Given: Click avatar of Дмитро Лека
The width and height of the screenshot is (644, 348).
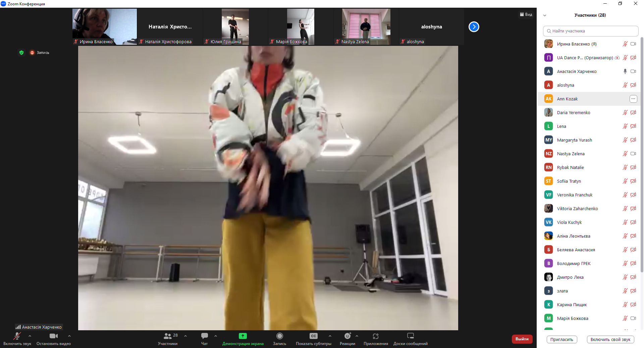Looking at the screenshot, I should [548, 277].
